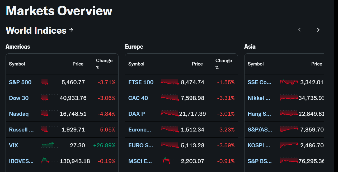Screen dimensions: 338x172
Task: Click the FTSE 100 sparkline chart
Action: click(170, 82)
